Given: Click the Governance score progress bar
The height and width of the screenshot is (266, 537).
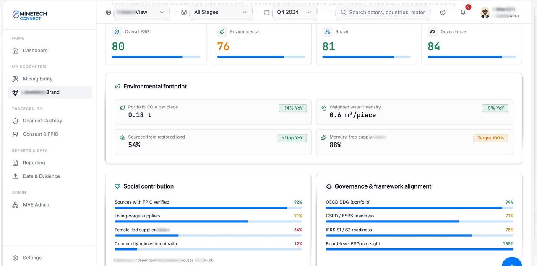Looking at the screenshot, I should [472, 57].
